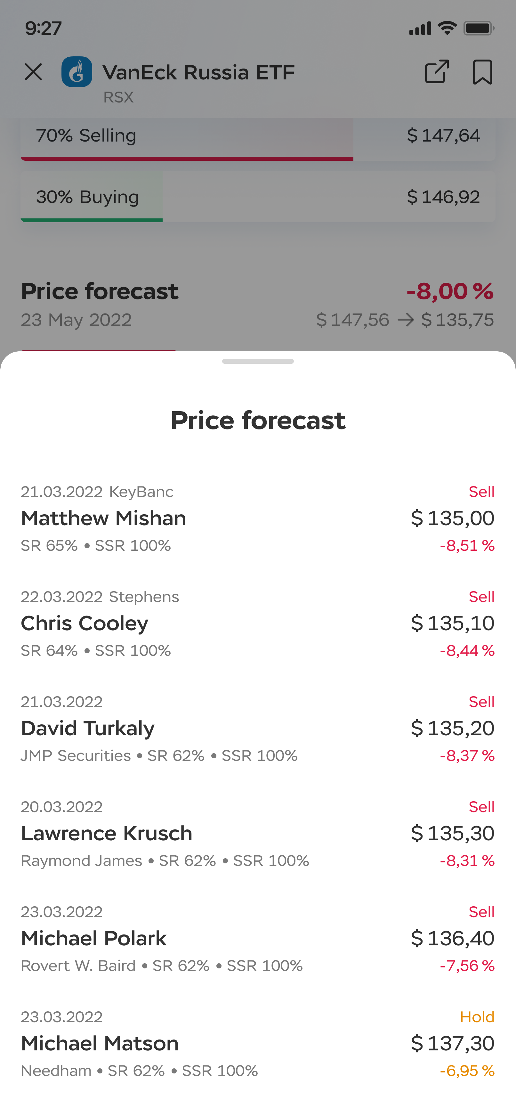
Task: Close the VanEck Russia ETF screen
Action: (x=33, y=72)
